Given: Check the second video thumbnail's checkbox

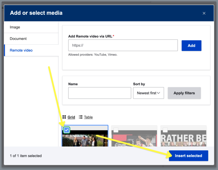Looking at the screenshot, I should pos(116,130).
